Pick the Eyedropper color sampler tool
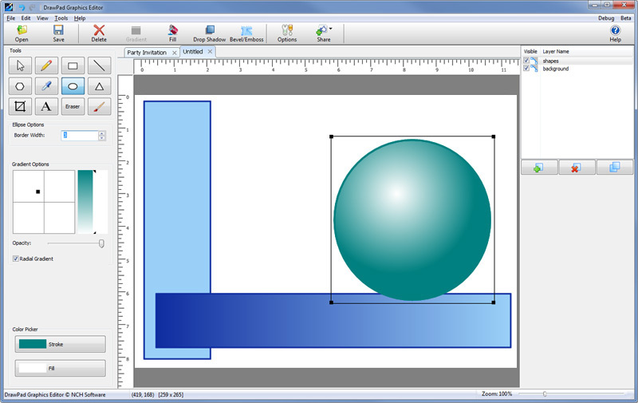This screenshot has height=403, width=638. click(x=47, y=86)
